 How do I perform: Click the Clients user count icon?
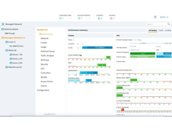(99, 18)
